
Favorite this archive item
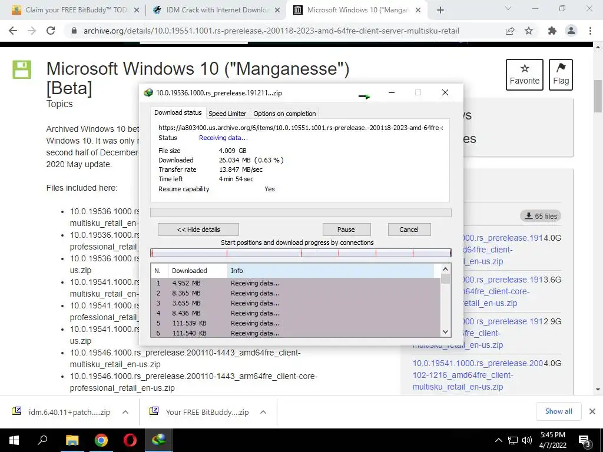click(524, 75)
